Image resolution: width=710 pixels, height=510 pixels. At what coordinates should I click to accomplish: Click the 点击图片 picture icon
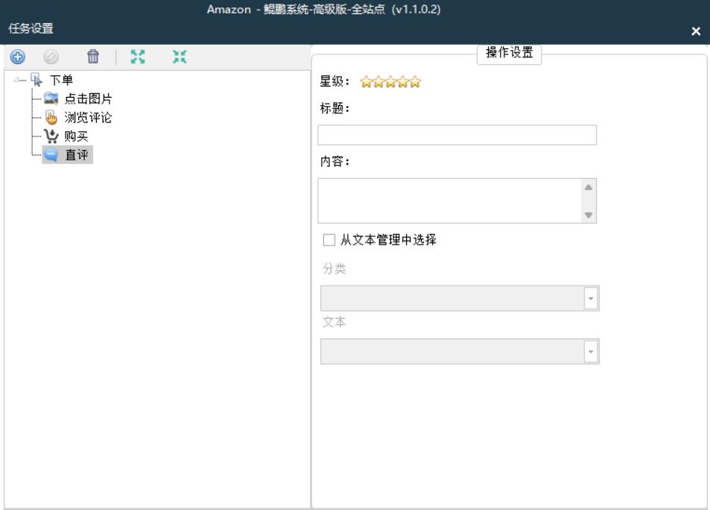pos(51,98)
